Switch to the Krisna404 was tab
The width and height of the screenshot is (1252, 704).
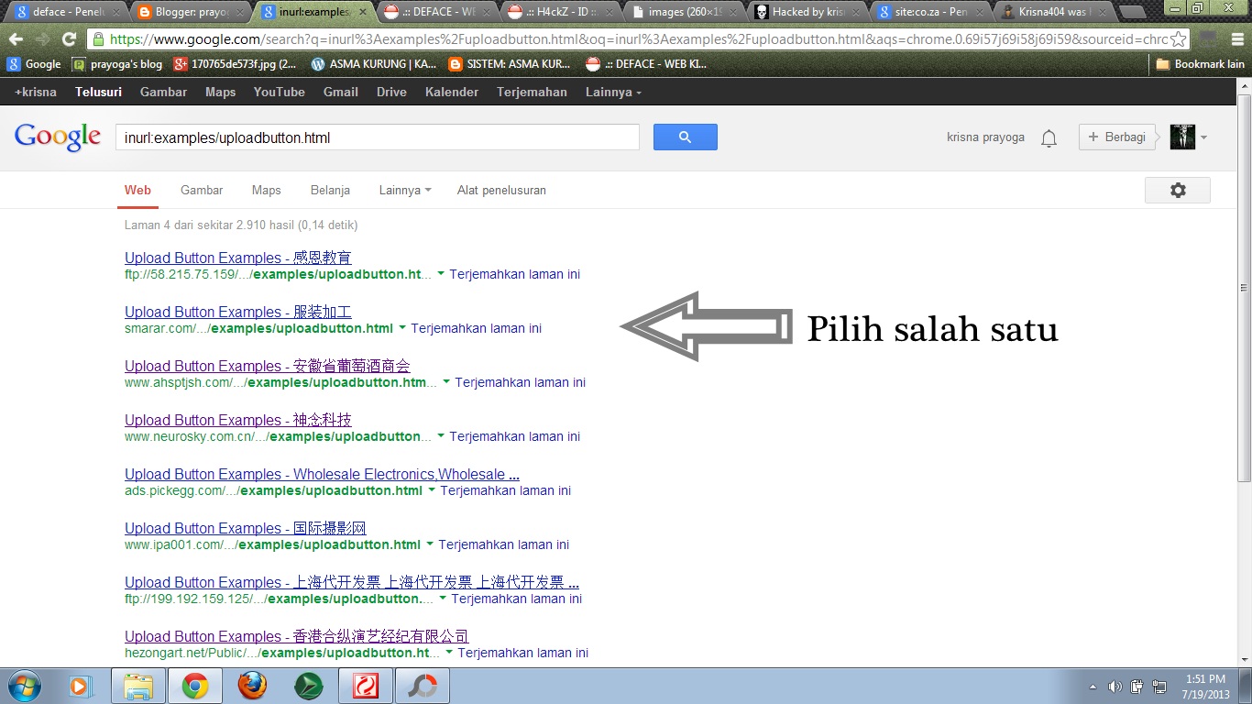1053,13
